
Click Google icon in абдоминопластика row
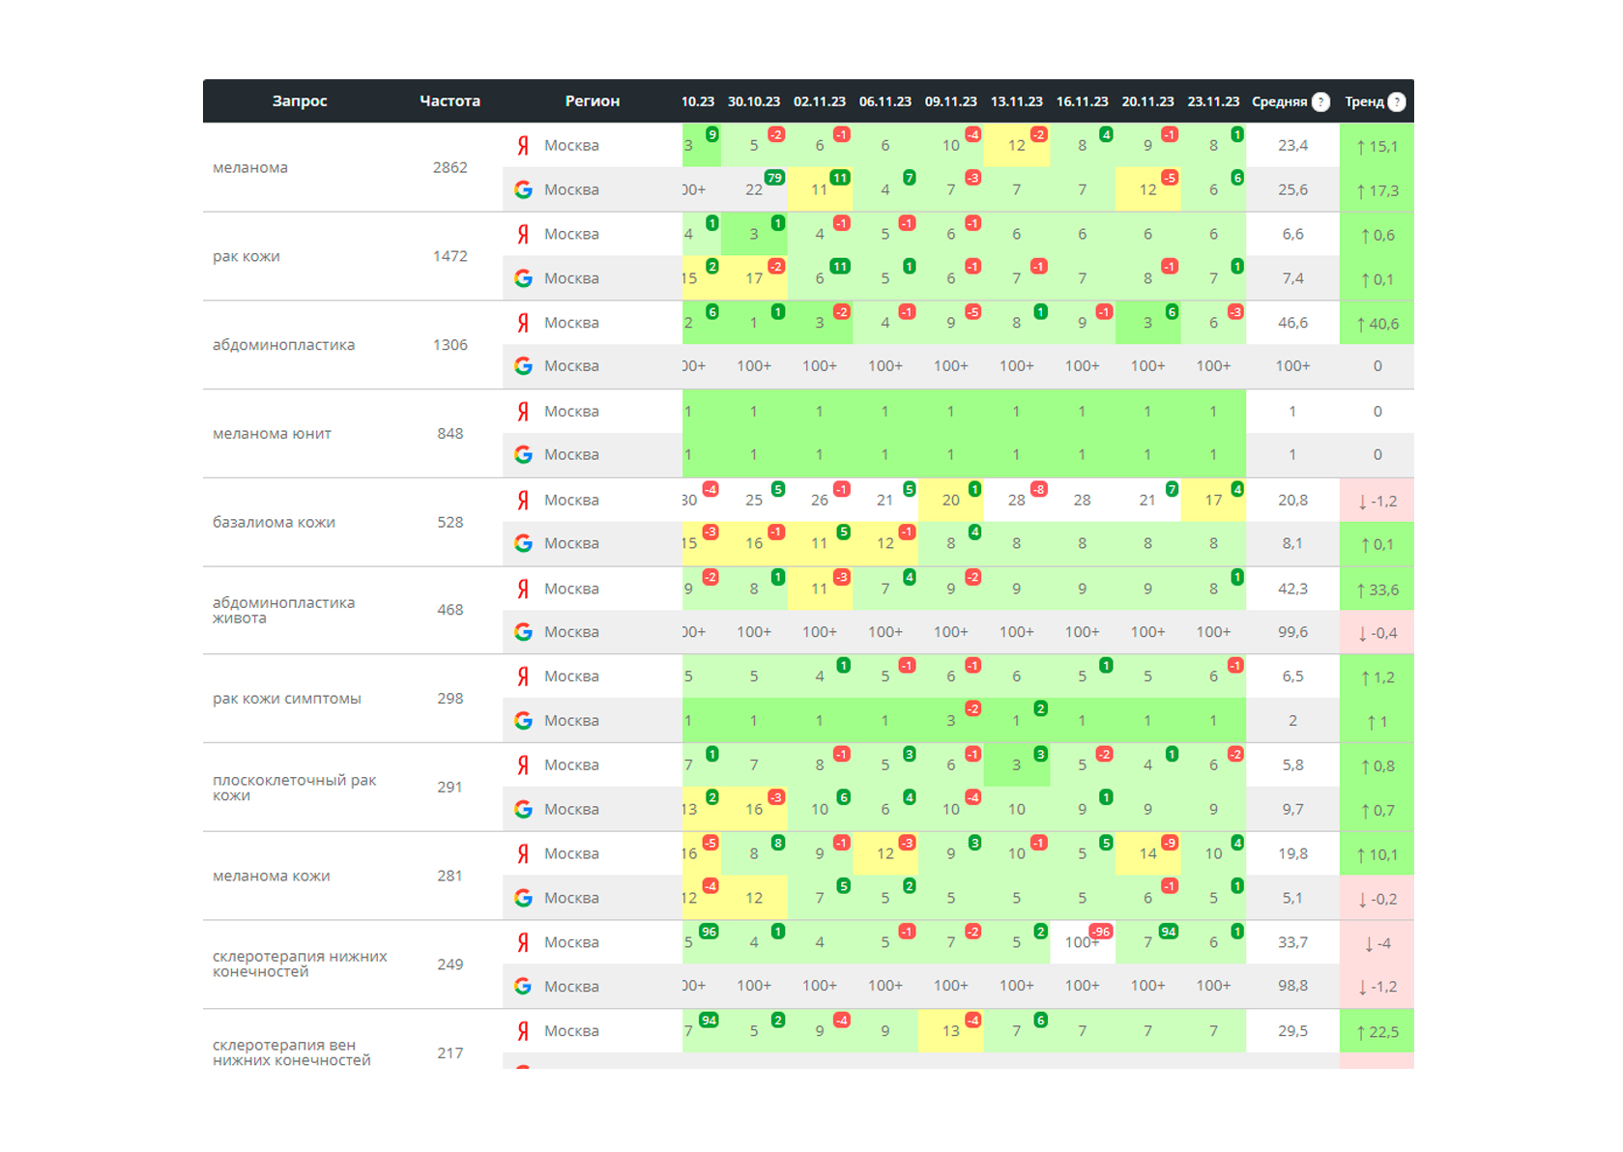tap(523, 366)
